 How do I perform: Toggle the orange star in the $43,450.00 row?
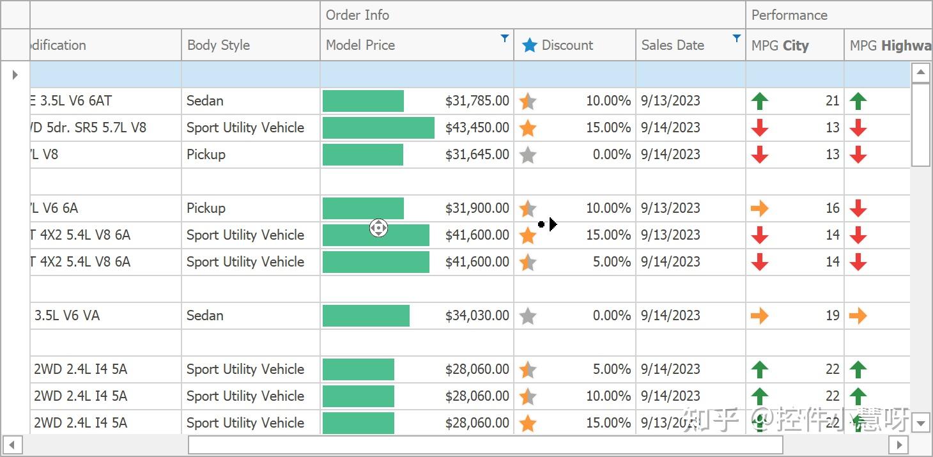pyautogui.click(x=527, y=128)
